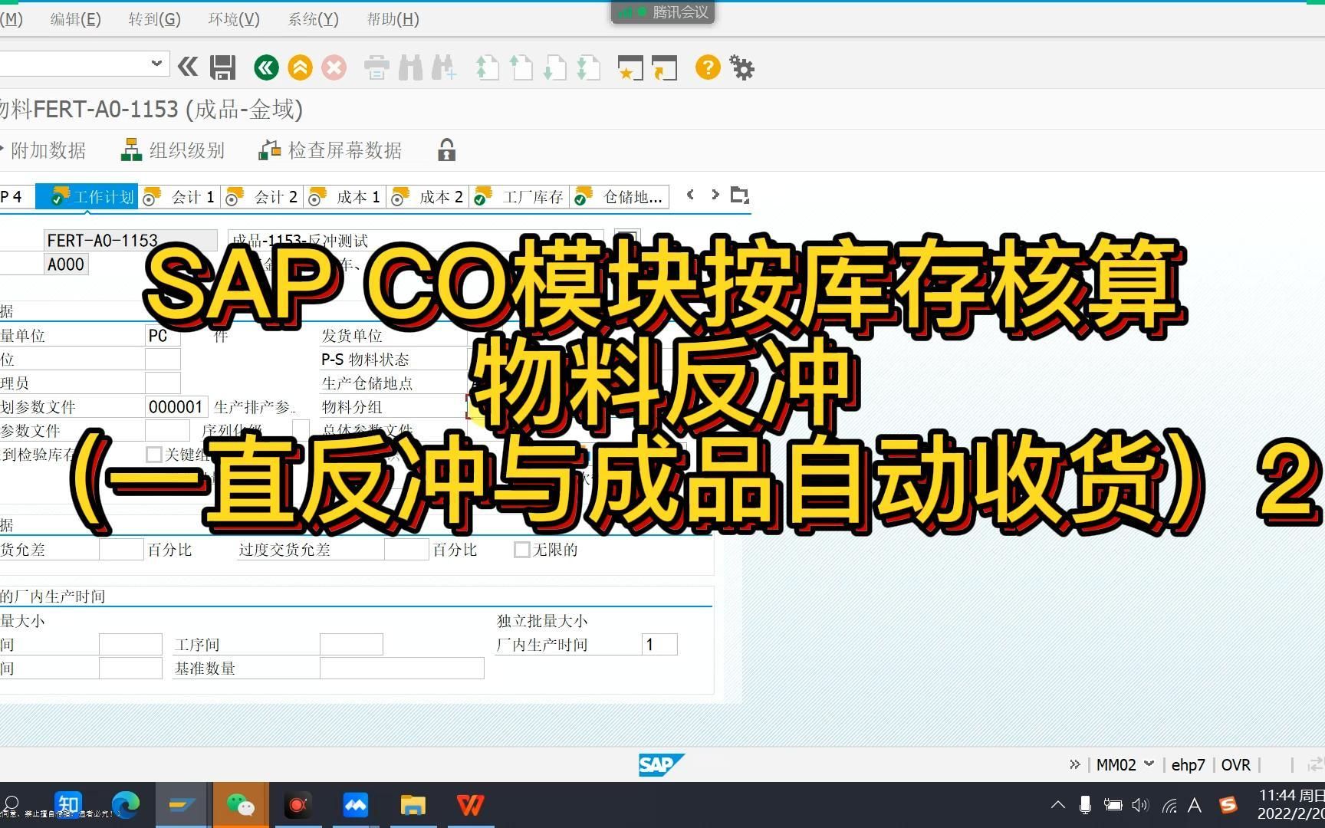This screenshot has height=828, width=1325.
Task: Toggle the 无限的 checkbox
Action: (x=521, y=549)
